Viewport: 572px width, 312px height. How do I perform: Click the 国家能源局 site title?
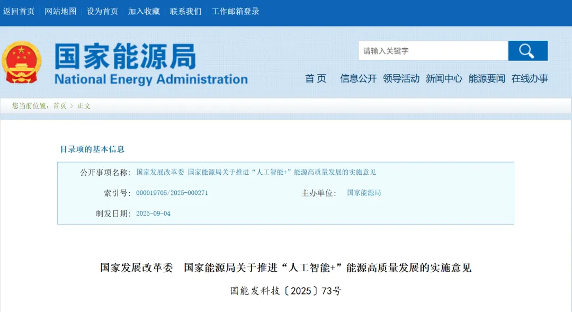[125, 56]
